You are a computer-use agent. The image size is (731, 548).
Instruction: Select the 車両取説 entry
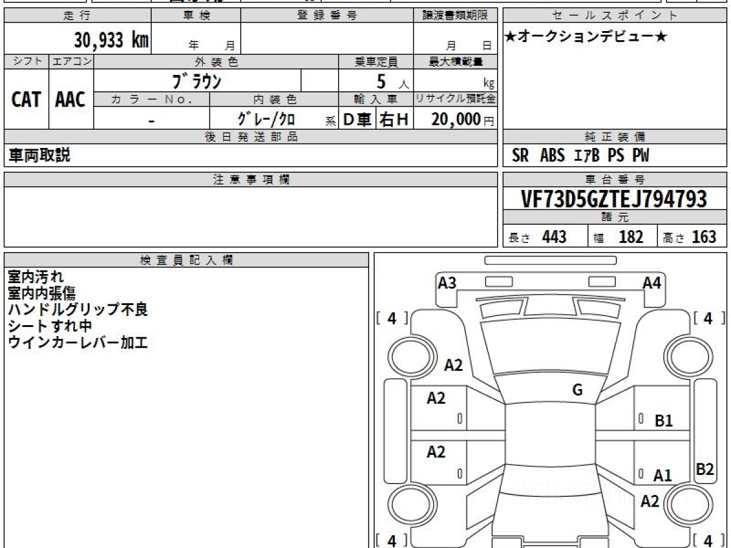point(39,155)
